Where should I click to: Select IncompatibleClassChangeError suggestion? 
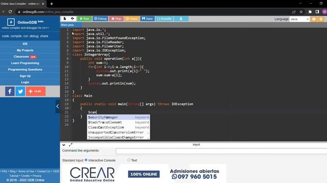(x=119, y=137)
